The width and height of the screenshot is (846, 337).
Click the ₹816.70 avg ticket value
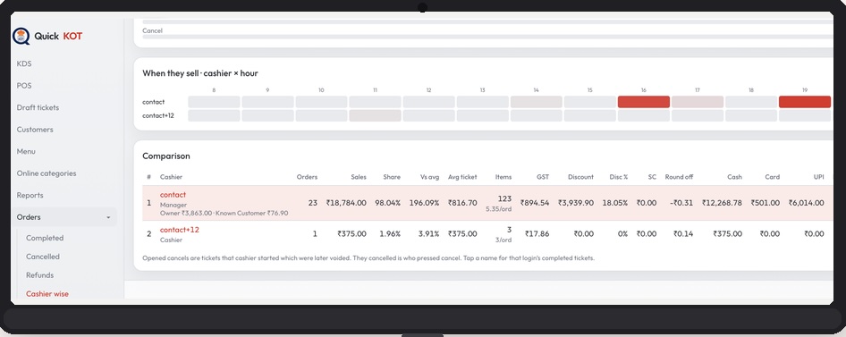click(461, 203)
